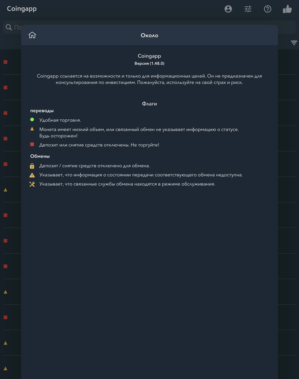Click the "Флаги" heading
The height and width of the screenshot is (379, 299).
click(x=149, y=104)
